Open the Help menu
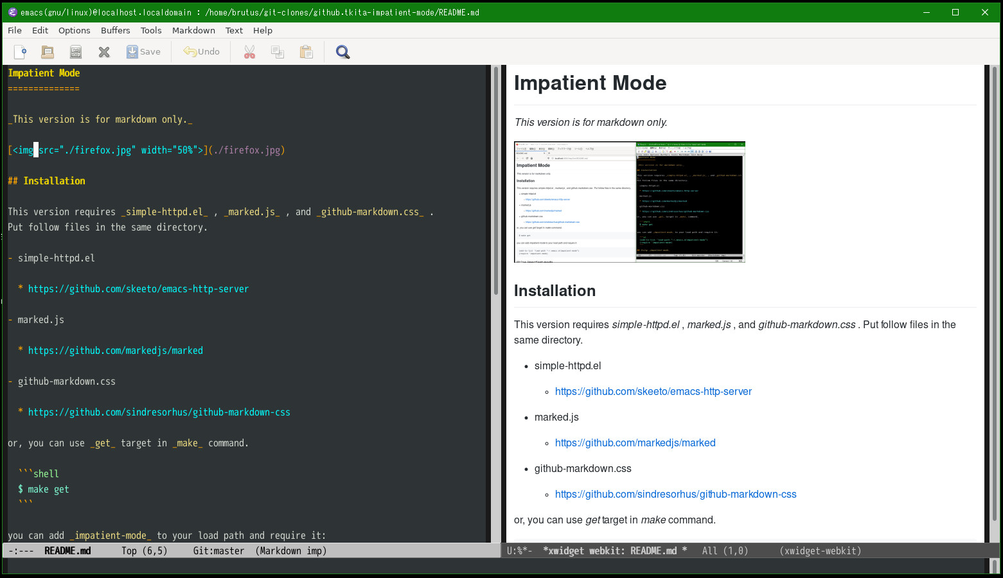 (x=263, y=30)
